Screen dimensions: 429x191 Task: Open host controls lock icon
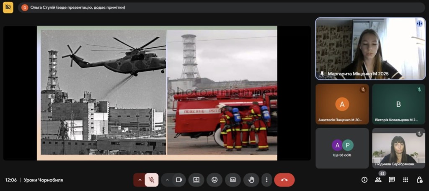(x=419, y=180)
